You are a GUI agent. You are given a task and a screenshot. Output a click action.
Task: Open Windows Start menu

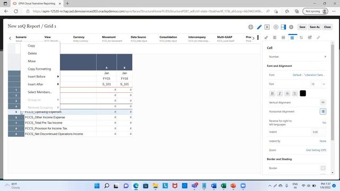click(x=97, y=186)
